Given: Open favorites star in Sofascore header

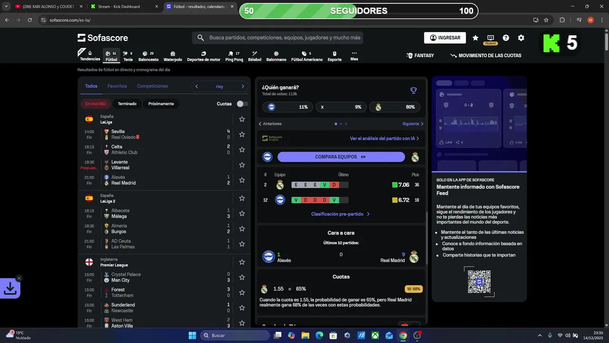Looking at the screenshot, I should pyautogui.click(x=475, y=38).
